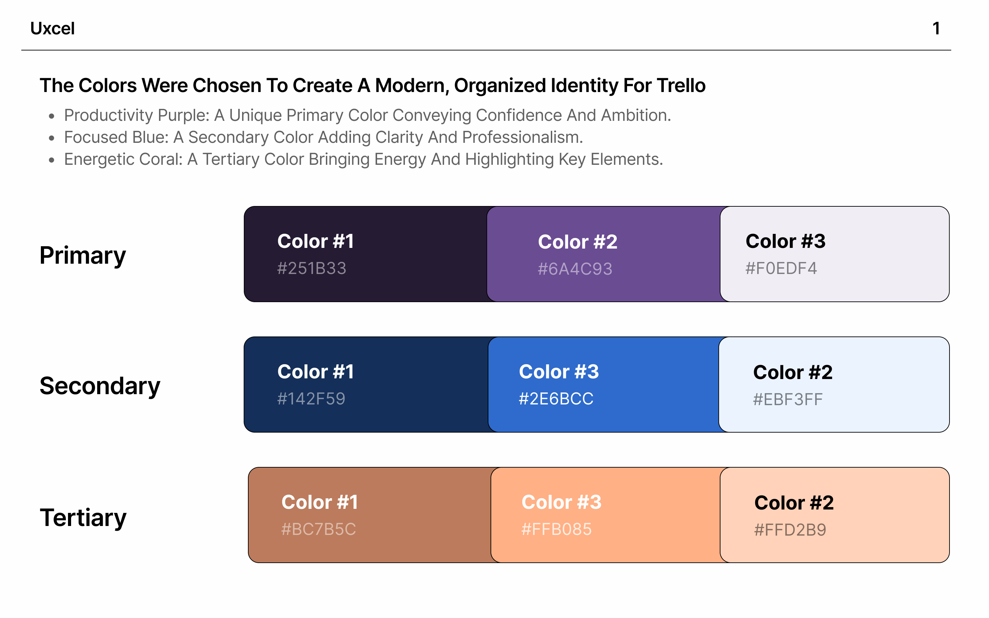
Task: Click the #6A4C93 hex code text
Action: [575, 269]
